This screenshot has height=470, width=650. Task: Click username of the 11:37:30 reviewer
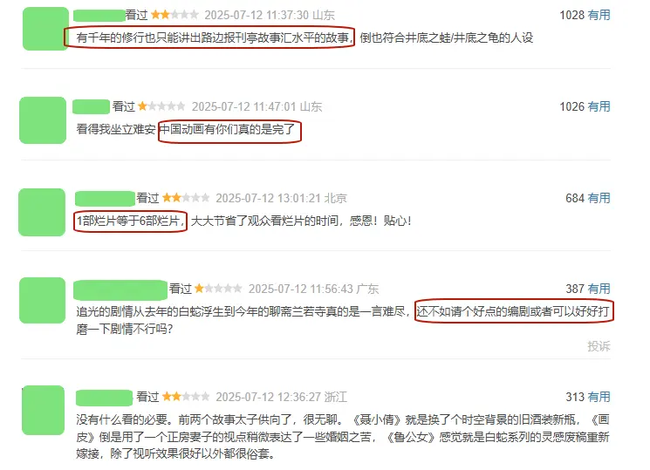[99, 16]
